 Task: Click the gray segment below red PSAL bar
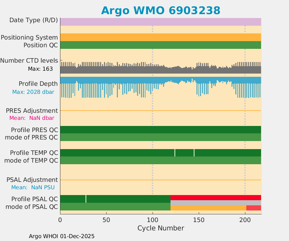[215, 203]
